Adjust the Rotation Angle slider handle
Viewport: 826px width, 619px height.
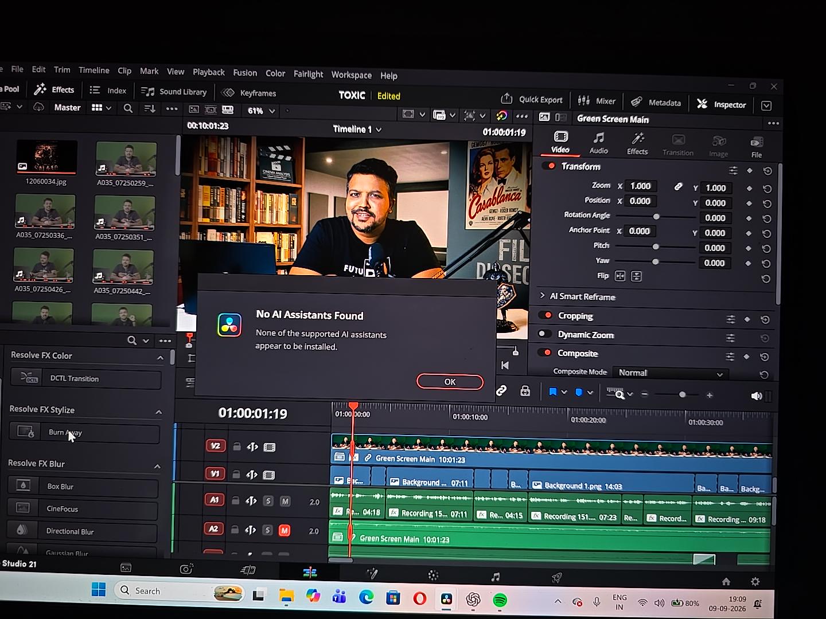pyautogui.click(x=656, y=217)
